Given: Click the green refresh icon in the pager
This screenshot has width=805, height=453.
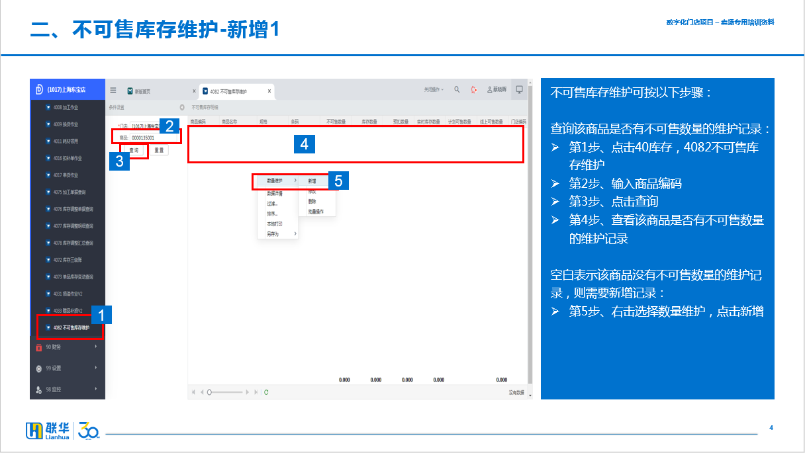Looking at the screenshot, I should 266,392.
